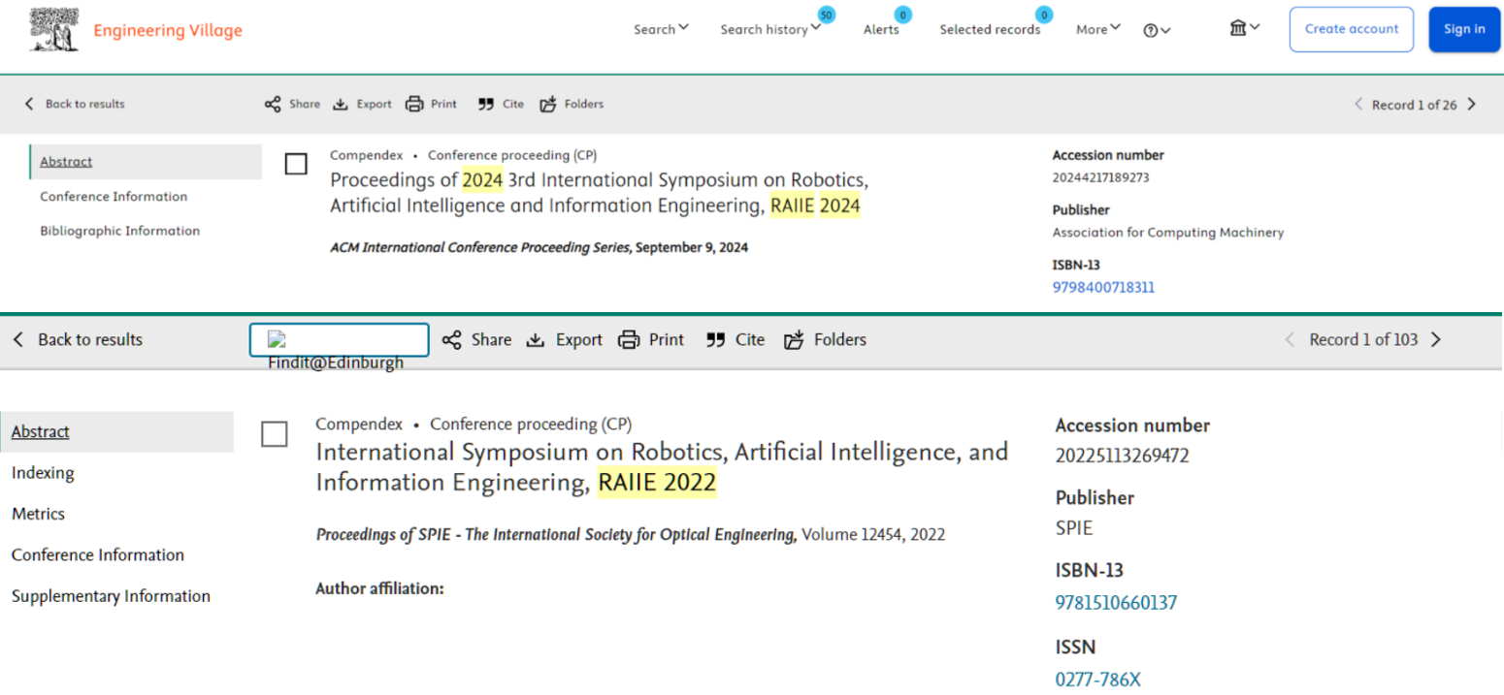
Task: Select the Abstract tab of RAIIE 2024 record
Action: [146, 162]
